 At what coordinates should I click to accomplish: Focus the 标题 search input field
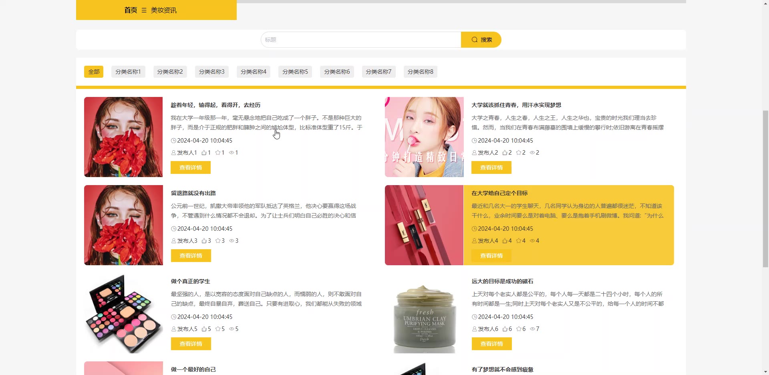coord(361,40)
